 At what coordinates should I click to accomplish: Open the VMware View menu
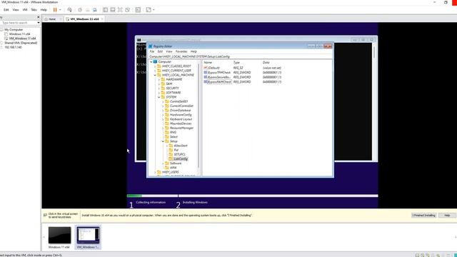16,9
